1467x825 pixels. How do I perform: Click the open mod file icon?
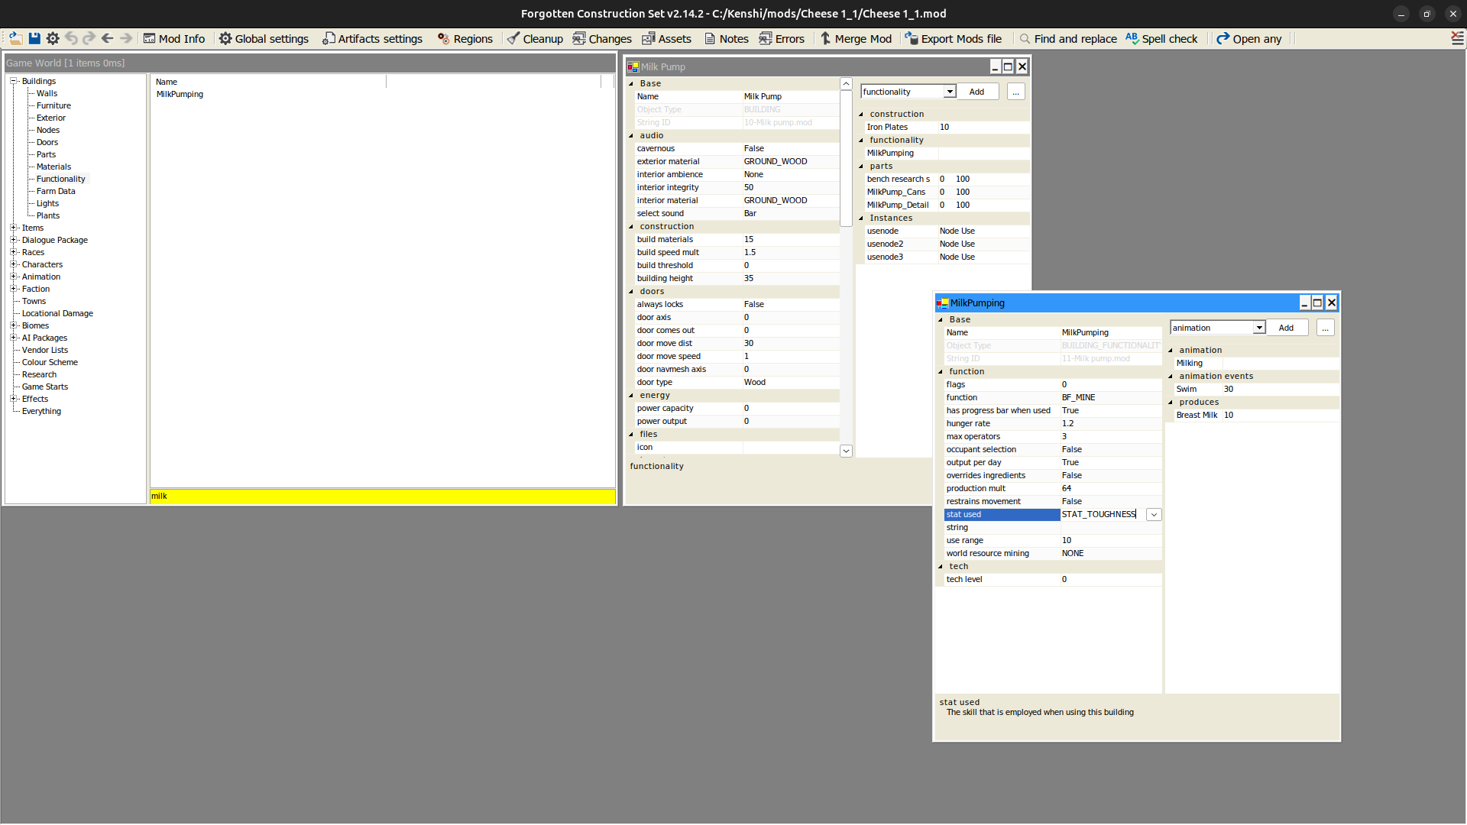(15, 38)
